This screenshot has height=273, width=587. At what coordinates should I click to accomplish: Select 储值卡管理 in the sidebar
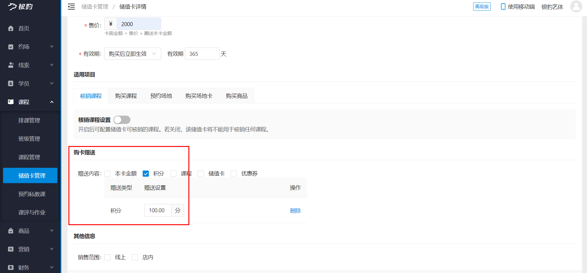coord(30,175)
